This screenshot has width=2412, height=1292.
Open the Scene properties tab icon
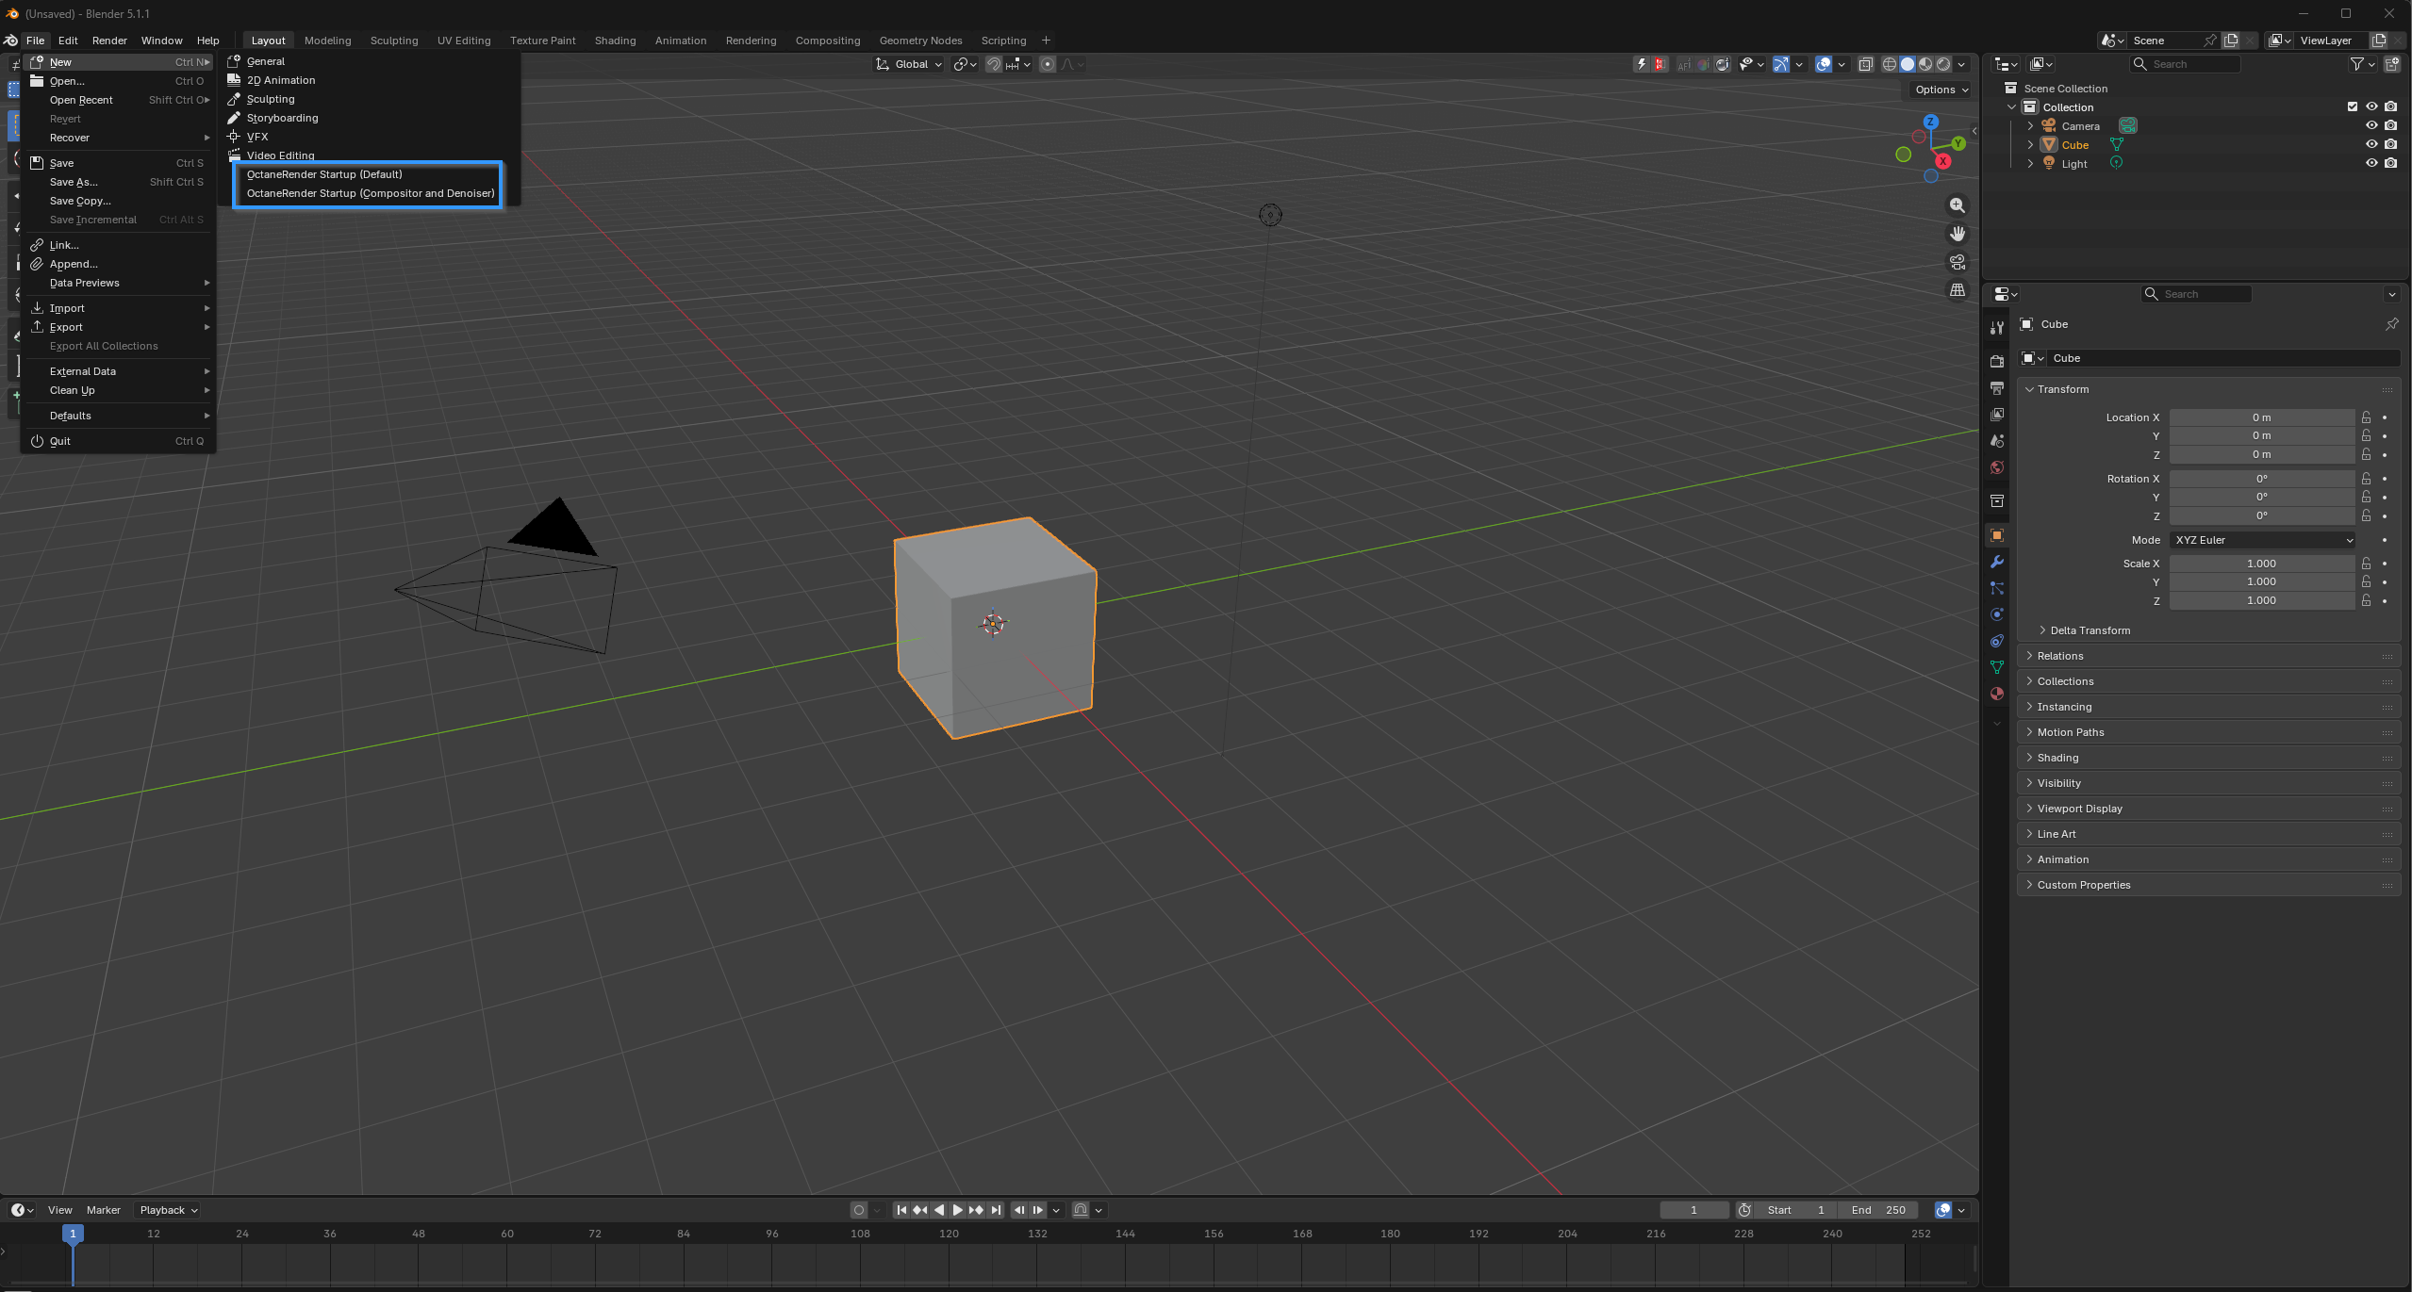pyautogui.click(x=1996, y=441)
